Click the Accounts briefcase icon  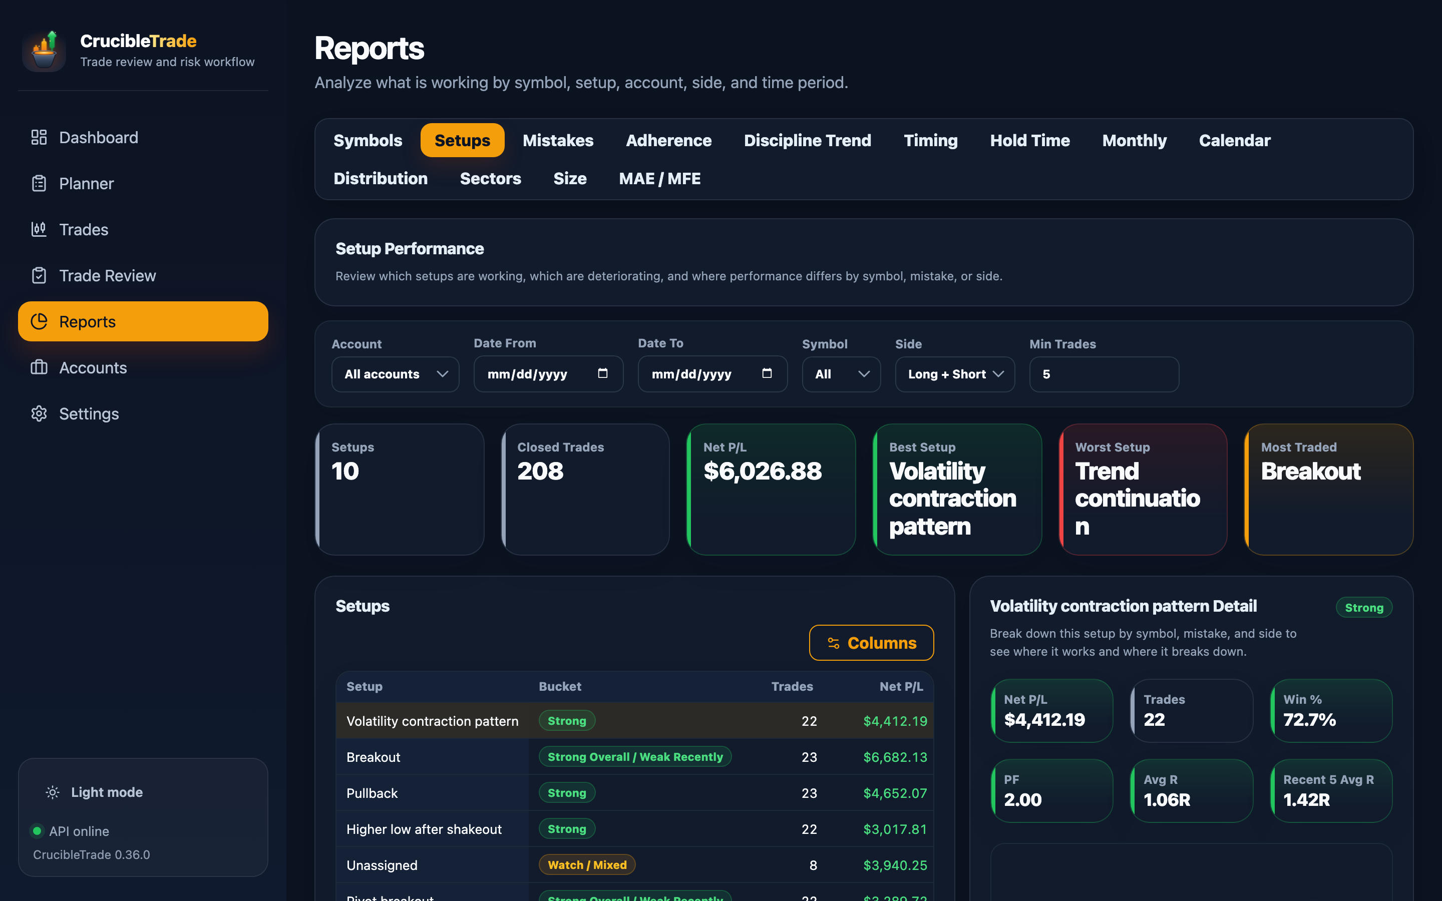tap(39, 367)
